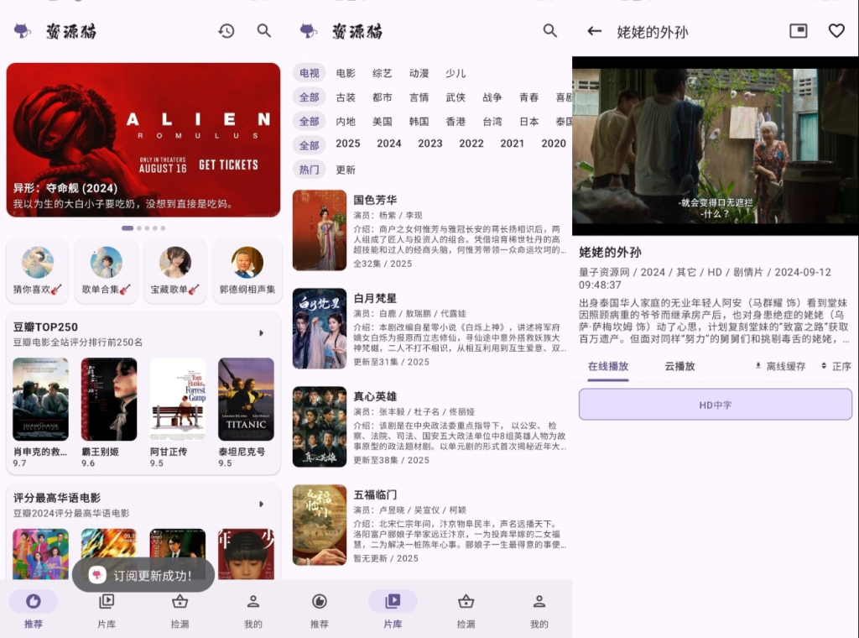Select 捡漏 in library bottom navigation
The image size is (859, 638).
pyautogui.click(x=466, y=609)
